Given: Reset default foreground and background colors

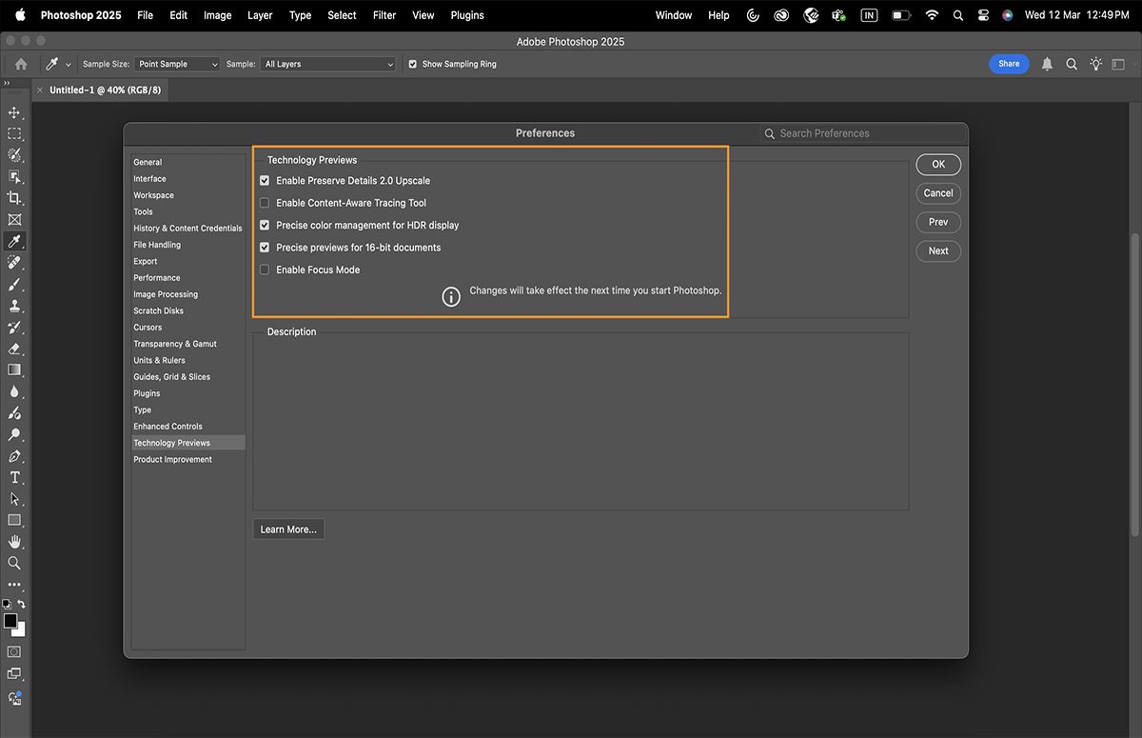Looking at the screenshot, I should pos(7,604).
